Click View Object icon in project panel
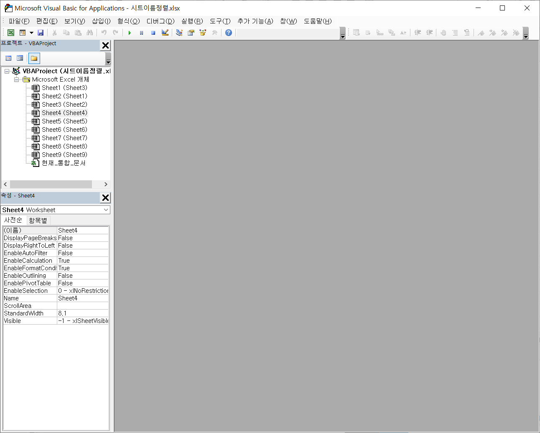Screen dimensions: 540x433 [20, 58]
